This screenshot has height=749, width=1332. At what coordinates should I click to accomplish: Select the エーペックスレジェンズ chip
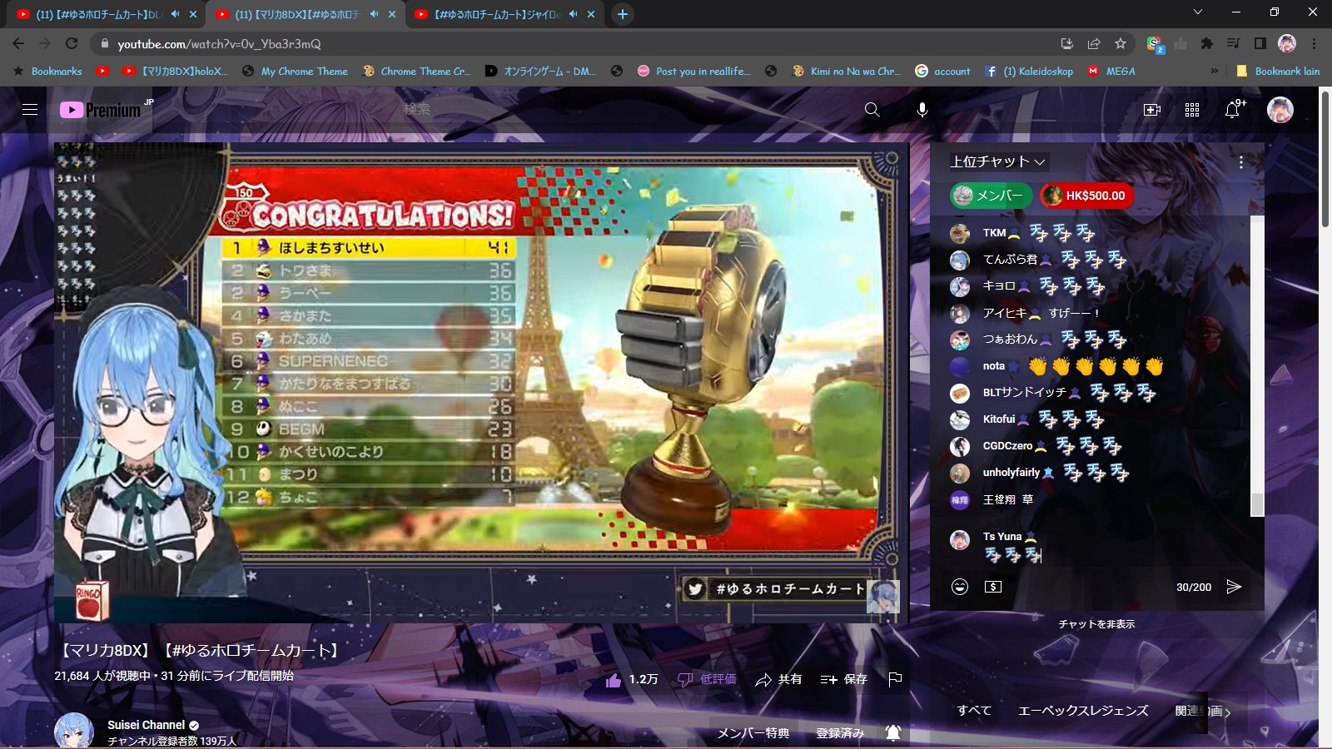pos(1083,711)
